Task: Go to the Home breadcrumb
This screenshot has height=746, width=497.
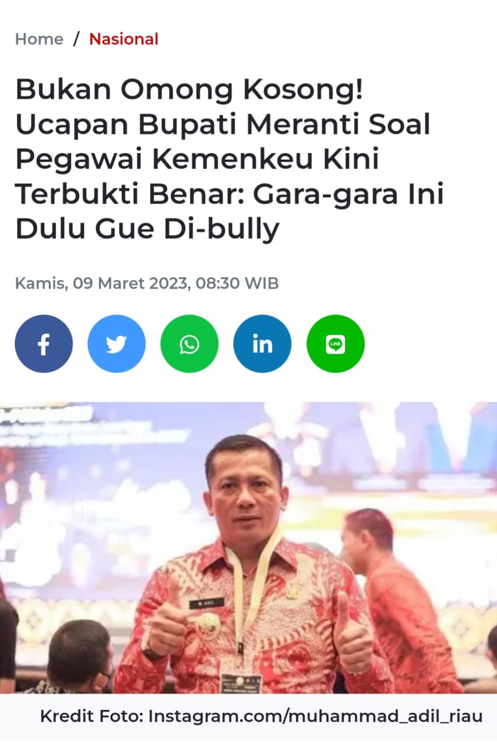Action: coord(39,39)
